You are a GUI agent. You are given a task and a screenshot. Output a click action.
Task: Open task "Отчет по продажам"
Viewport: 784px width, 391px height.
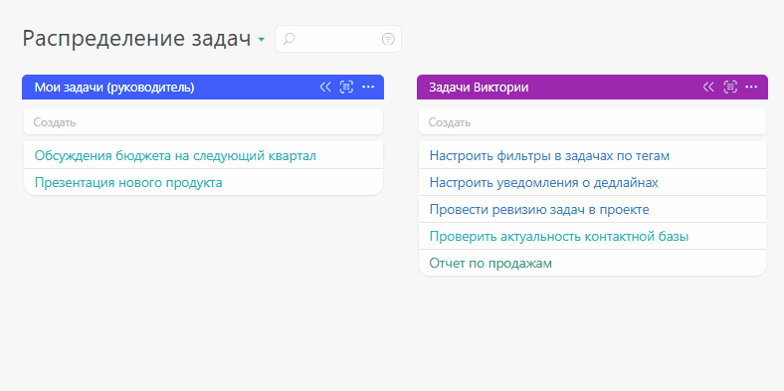click(x=490, y=263)
